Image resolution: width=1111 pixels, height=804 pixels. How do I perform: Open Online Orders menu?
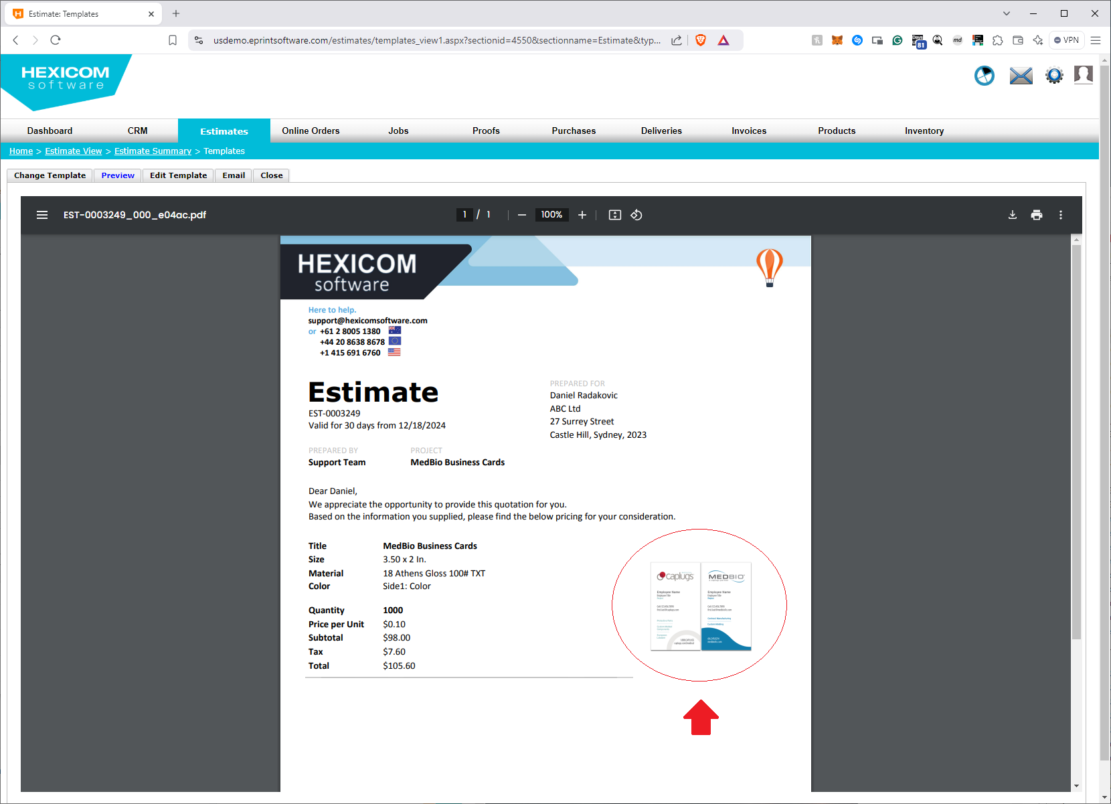(x=311, y=131)
